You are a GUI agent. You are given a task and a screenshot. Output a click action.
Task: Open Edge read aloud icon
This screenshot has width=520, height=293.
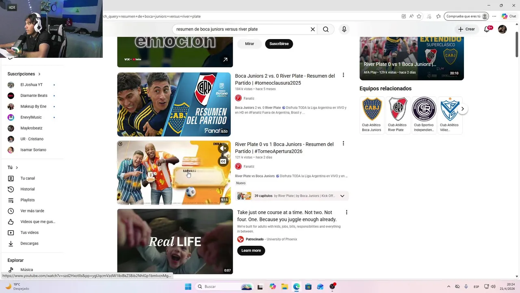[x=412, y=16]
